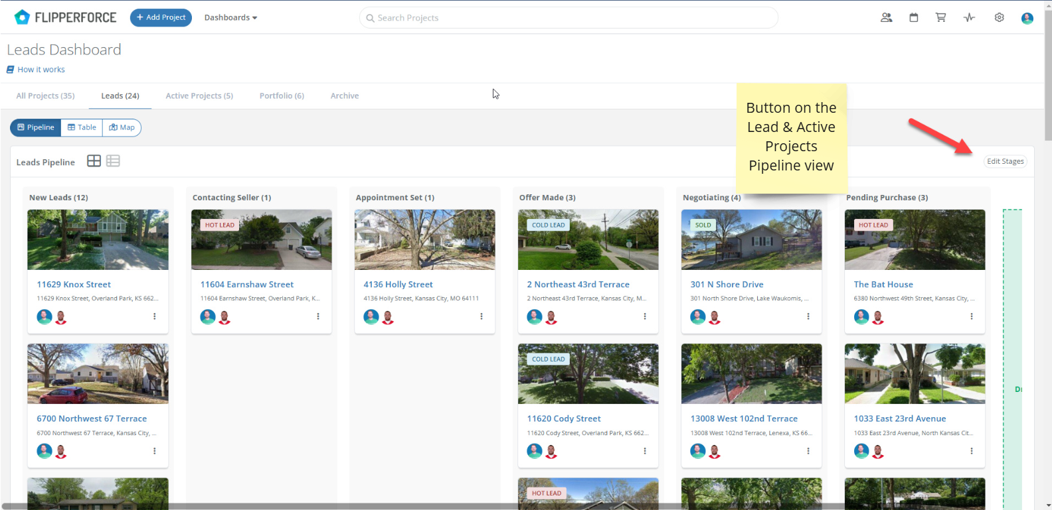Image resolution: width=1052 pixels, height=510 pixels.
Task: Open the 1033 East 23rd Avenue title link
Action: click(x=900, y=418)
